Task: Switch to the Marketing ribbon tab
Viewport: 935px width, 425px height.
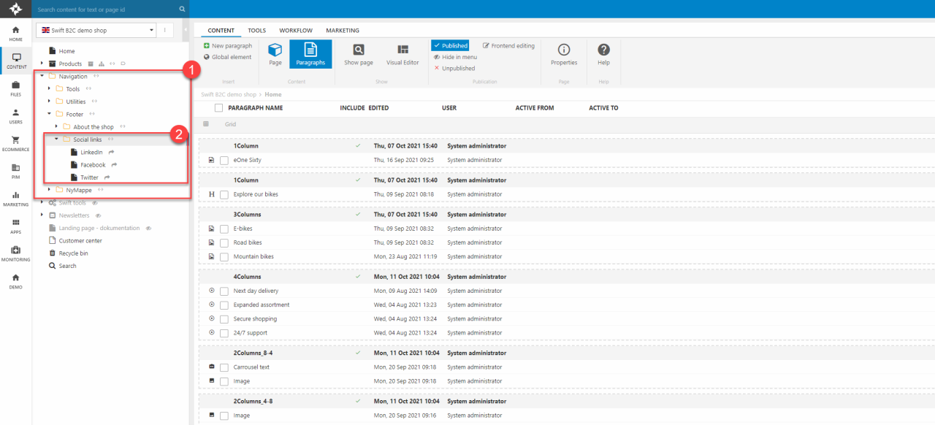Action: [342, 31]
